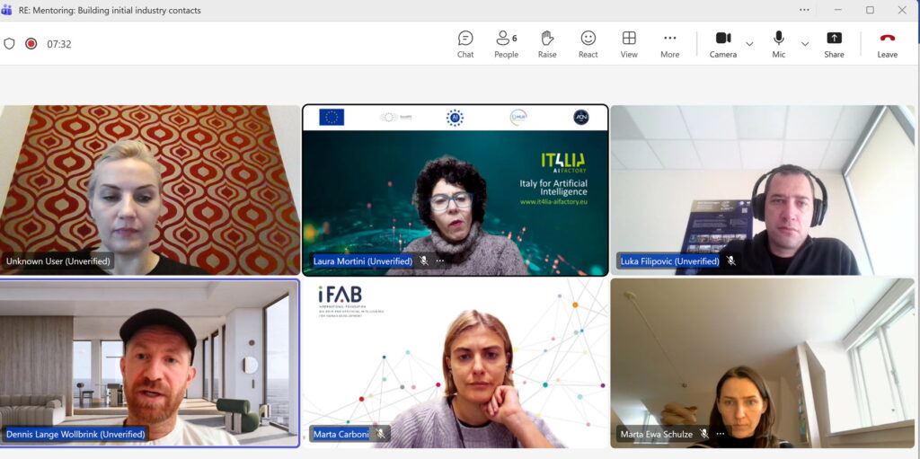Open the More actions menu
The image size is (920, 459).
click(670, 44)
